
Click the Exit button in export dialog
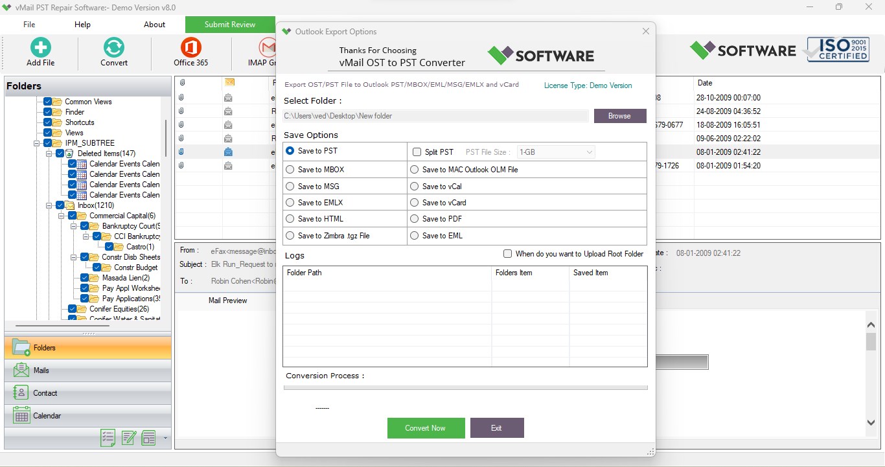tap(497, 428)
